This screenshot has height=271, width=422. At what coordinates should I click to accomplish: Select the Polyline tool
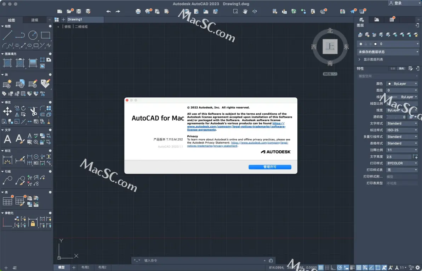20,35
